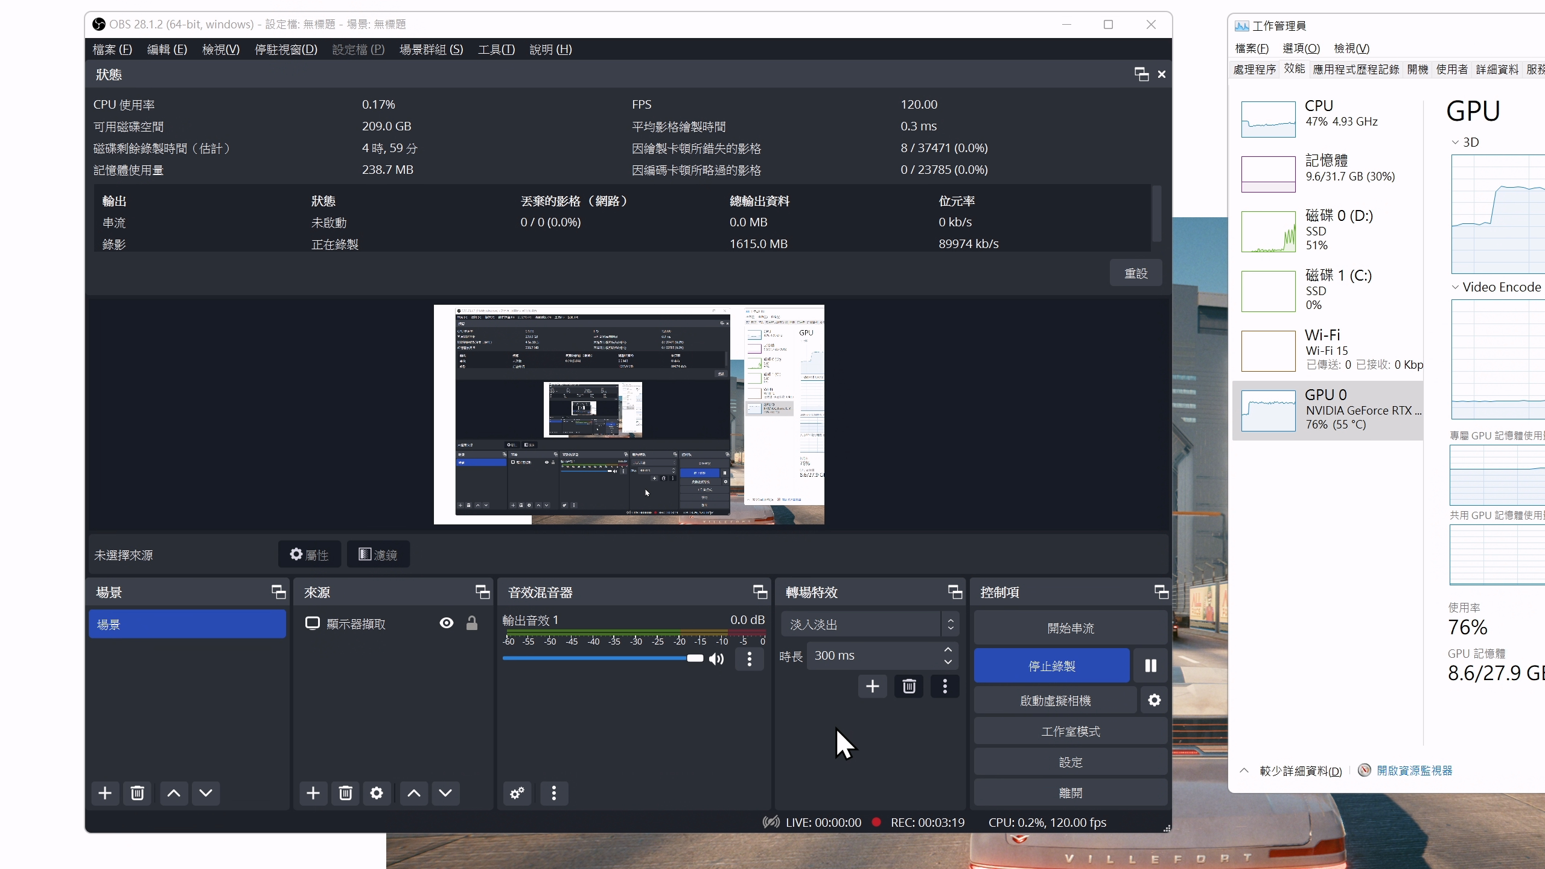Screen dimensions: 1545x869
Task: Click the 重設 reset stats button
Action: (x=1136, y=273)
